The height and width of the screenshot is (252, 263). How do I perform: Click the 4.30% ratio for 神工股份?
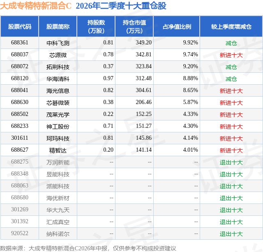pyautogui.click(x=190, y=126)
